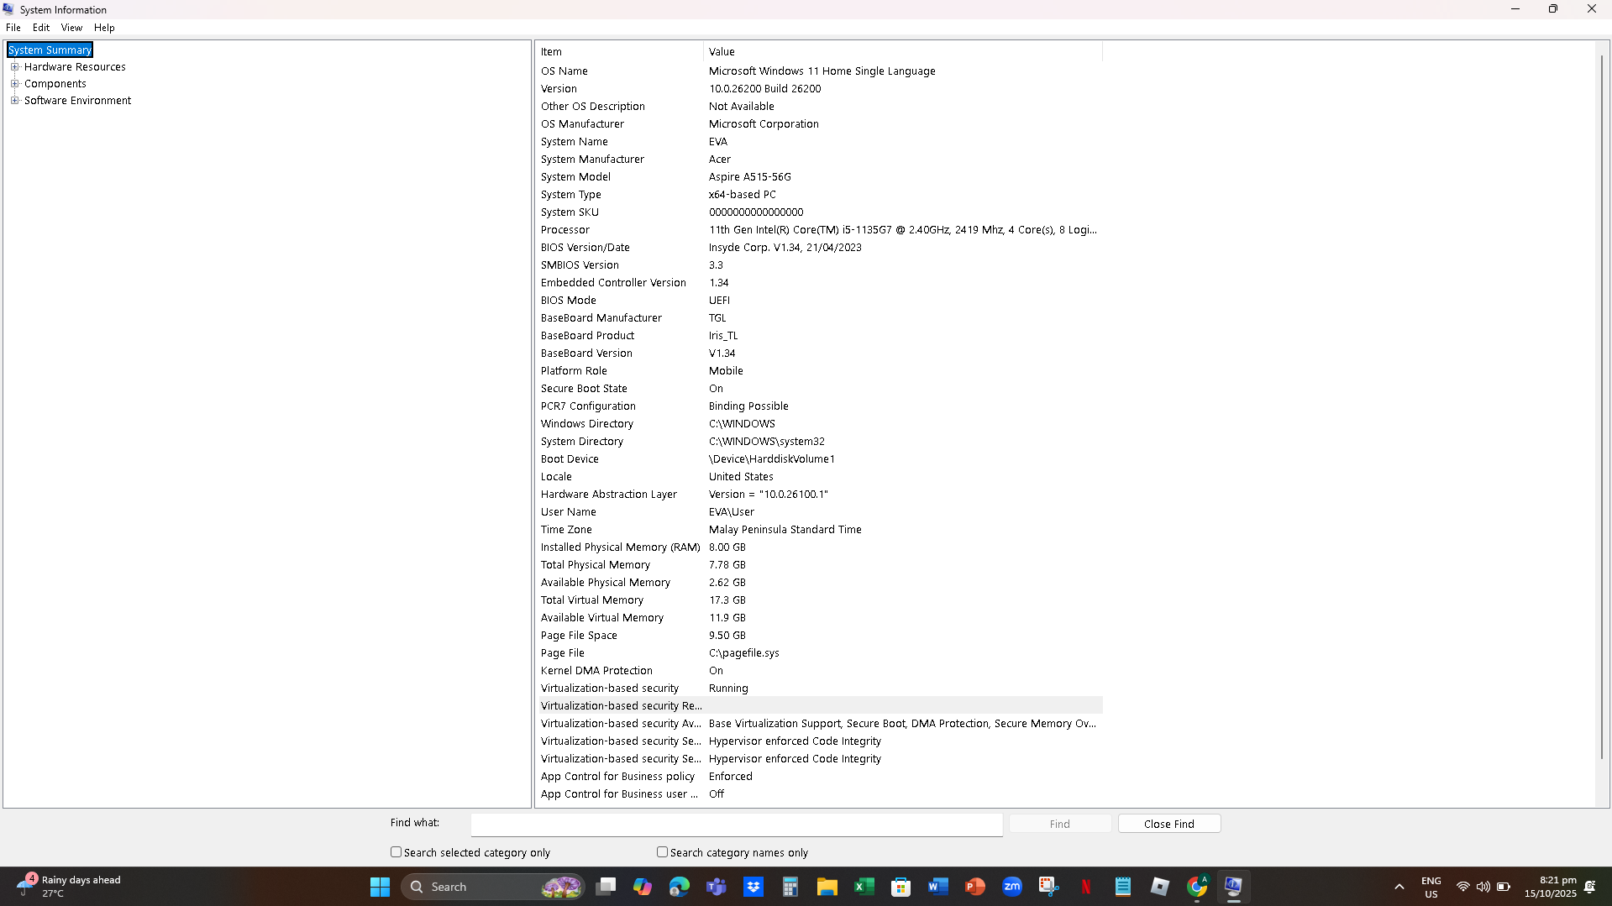Open the weather widget 'Rainy days ahead'
Image resolution: width=1612 pixels, height=906 pixels.
pos(69,887)
